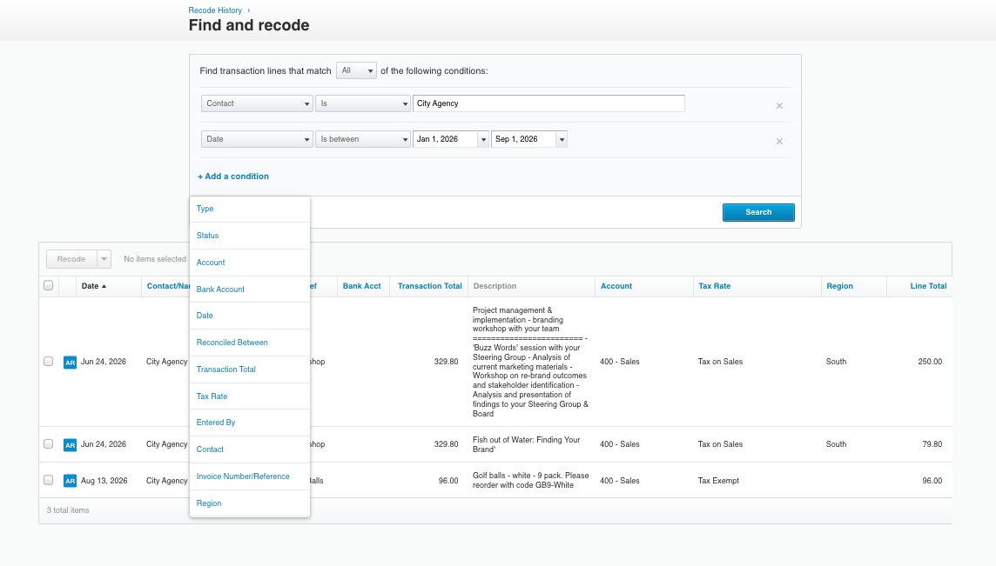Open the 'Is' operator dropdown
Viewport: 996px width, 566px height.
[363, 103]
